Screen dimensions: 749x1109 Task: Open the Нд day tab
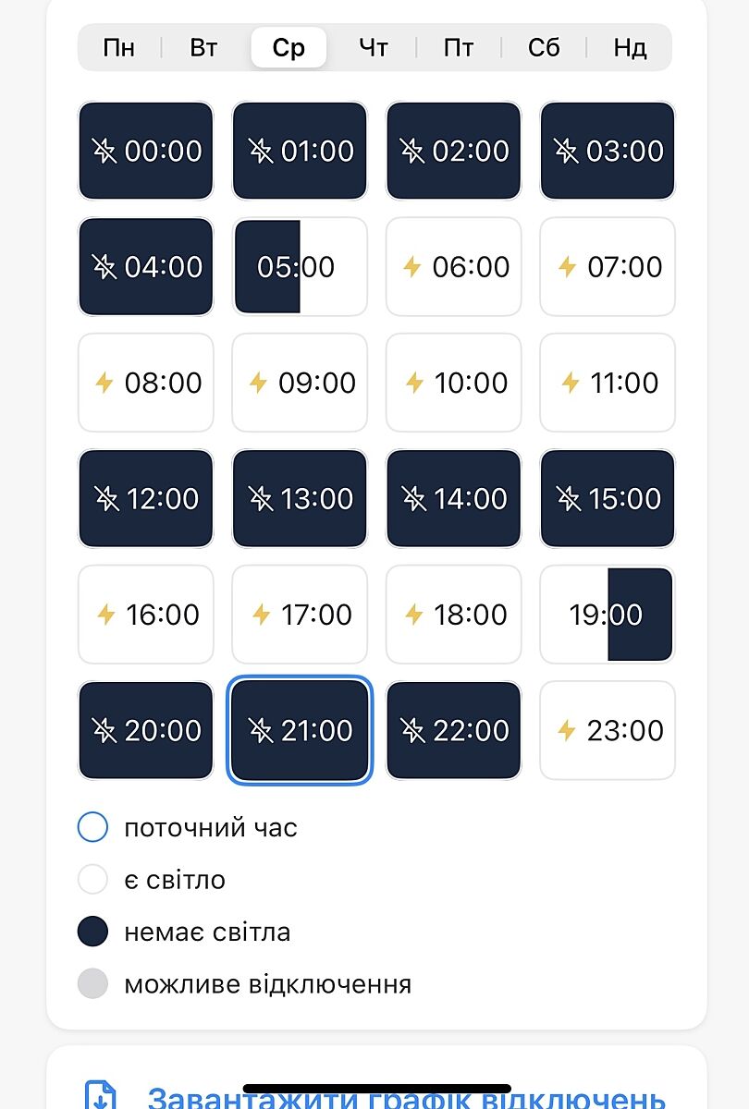tap(630, 47)
